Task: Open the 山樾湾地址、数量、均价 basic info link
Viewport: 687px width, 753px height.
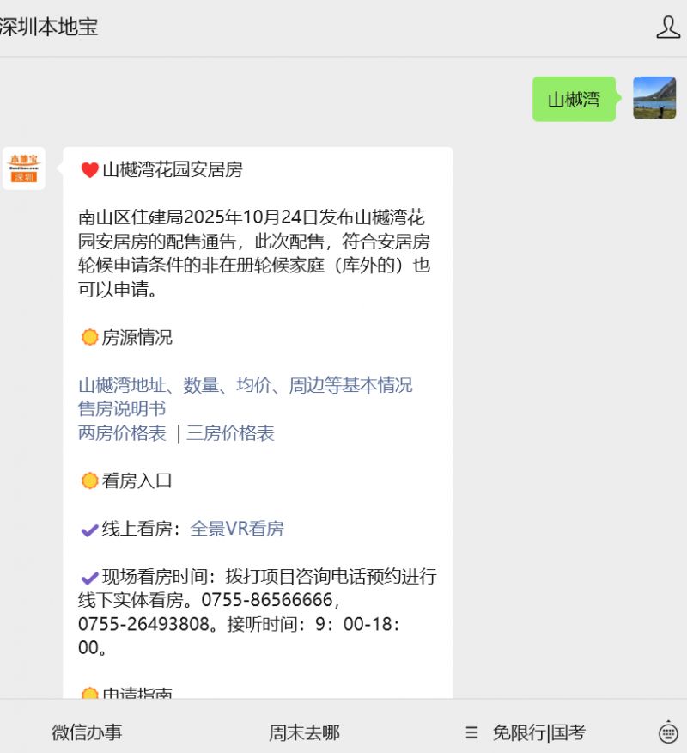Action: 245,385
